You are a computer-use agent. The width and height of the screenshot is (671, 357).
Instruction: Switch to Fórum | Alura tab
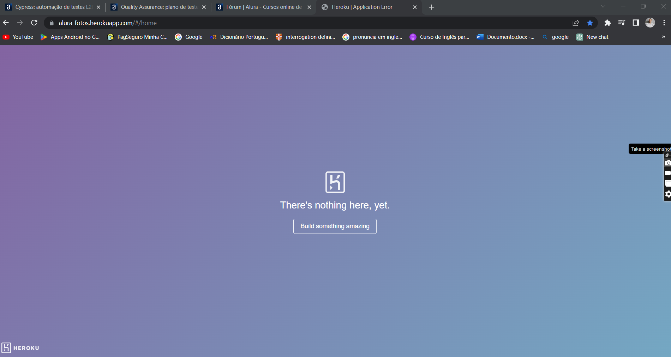(263, 7)
